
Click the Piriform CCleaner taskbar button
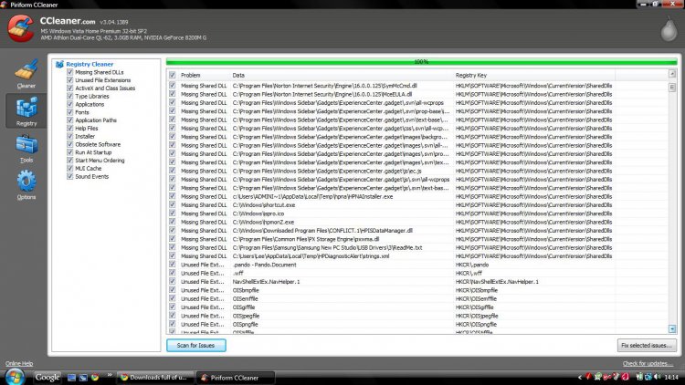tap(236, 378)
